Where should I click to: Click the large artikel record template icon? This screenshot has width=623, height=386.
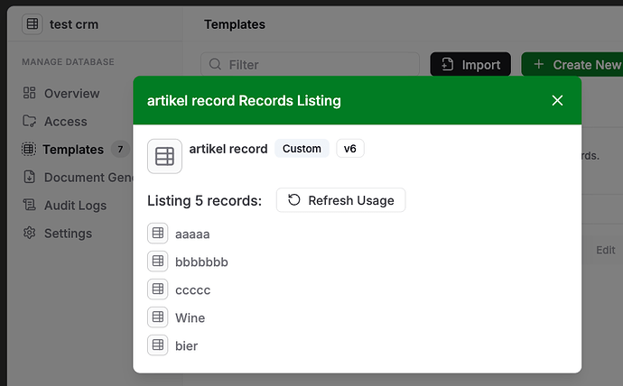(164, 156)
